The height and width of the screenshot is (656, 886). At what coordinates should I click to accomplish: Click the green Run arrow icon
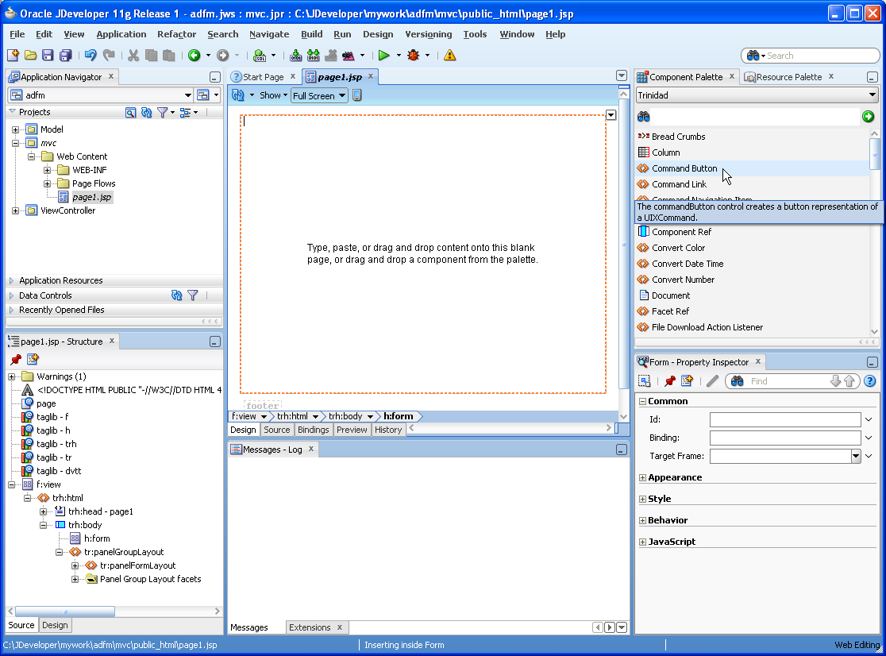pos(384,56)
